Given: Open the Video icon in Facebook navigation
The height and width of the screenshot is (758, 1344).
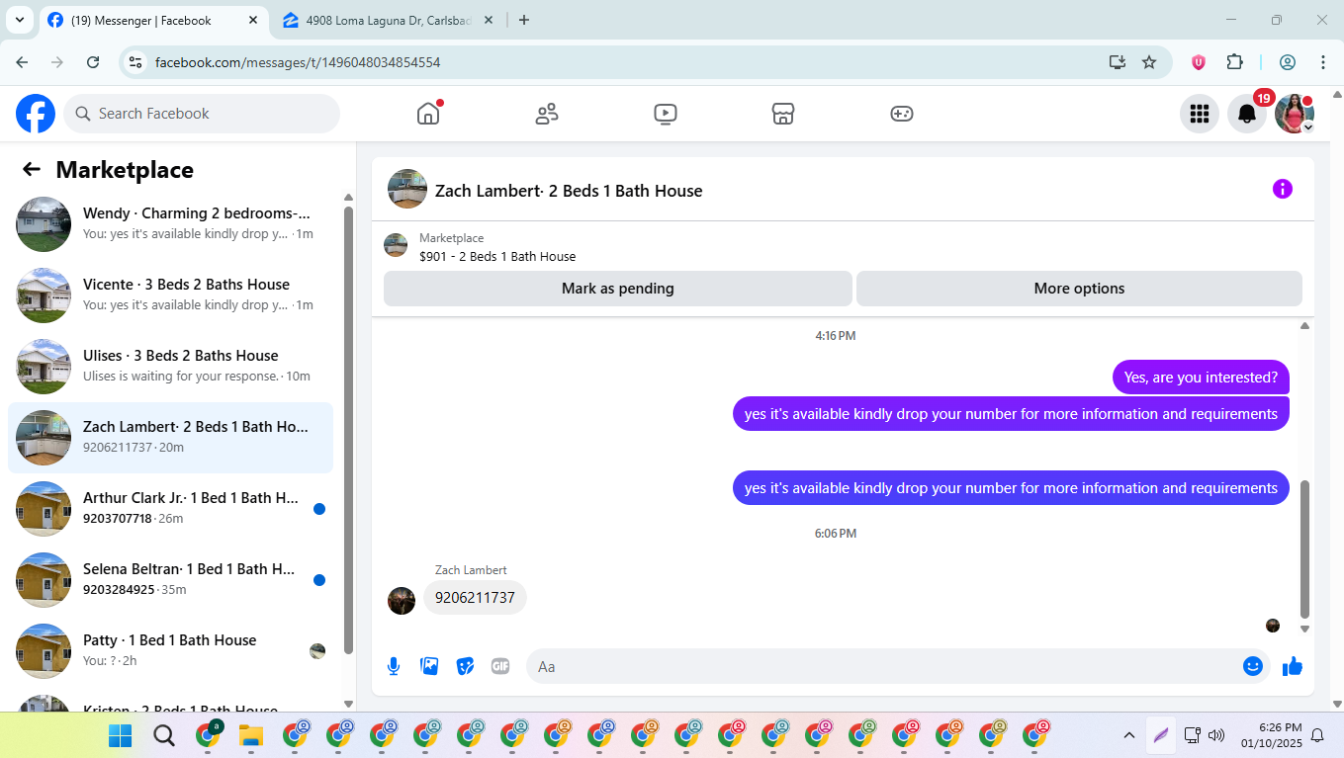Looking at the screenshot, I should (x=666, y=114).
